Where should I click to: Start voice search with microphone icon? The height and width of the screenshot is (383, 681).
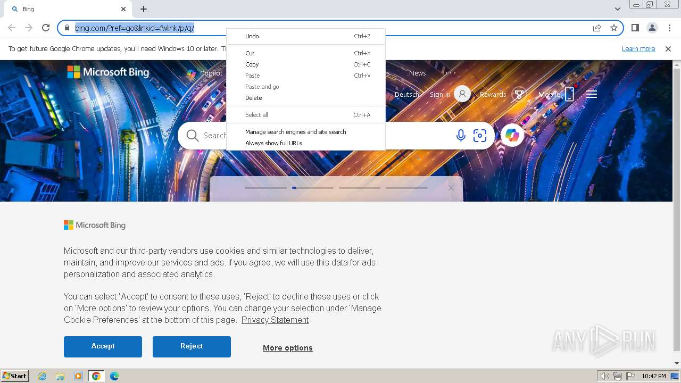click(461, 136)
